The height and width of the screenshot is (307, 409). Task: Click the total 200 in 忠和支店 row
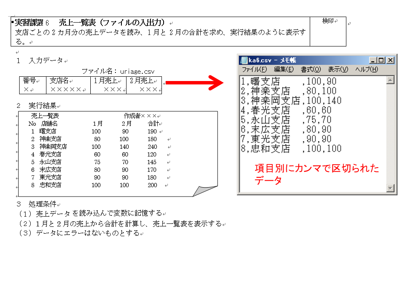point(153,185)
